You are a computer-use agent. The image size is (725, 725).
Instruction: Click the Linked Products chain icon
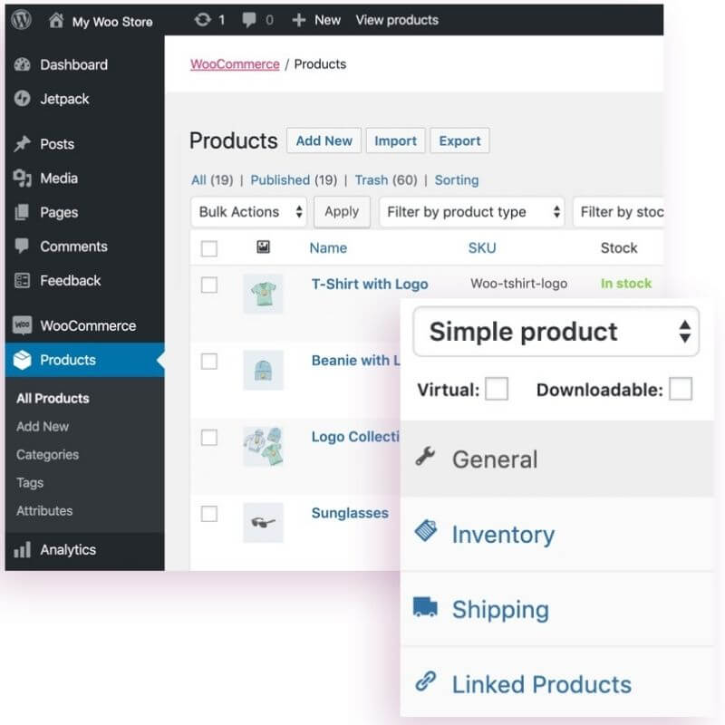click(x=425, y=681)
